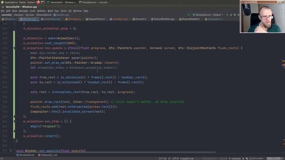Click the WindowServer namespace breadcrumb below the editor

pyautogui.click(x=25, y=155)
